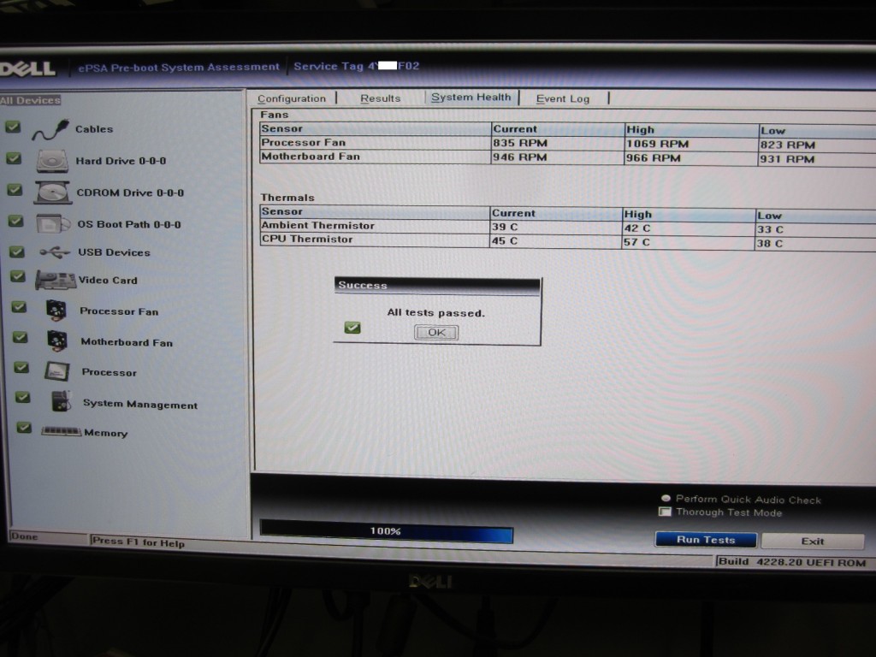Click the Motherboard Fan sensor table row
The image size is (876, 657).
pyautogui.click(x=568, y=157)
